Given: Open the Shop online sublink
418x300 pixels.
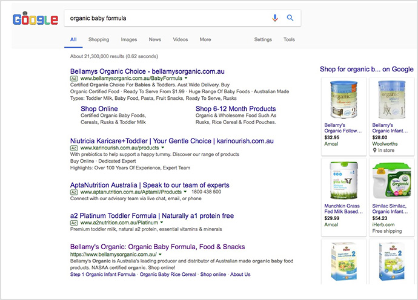Looking at the screenshot, I should tap(213, 275).
